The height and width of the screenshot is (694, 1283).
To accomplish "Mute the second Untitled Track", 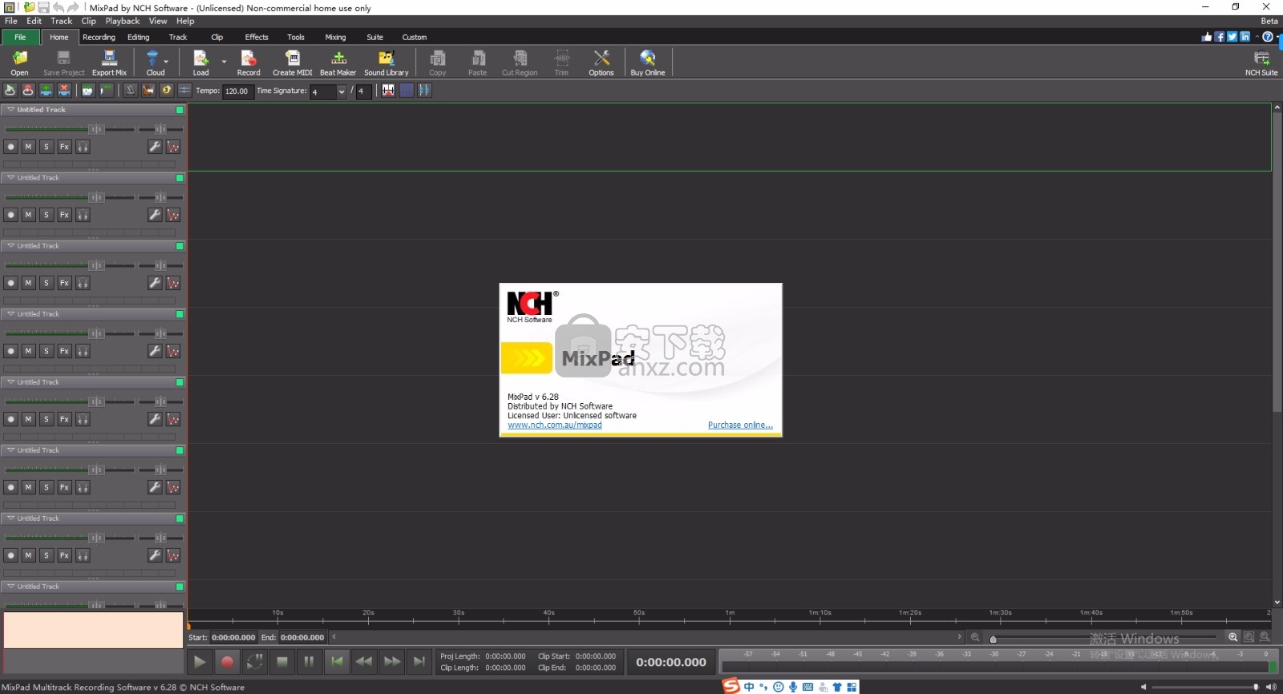I will (x=28, y=215).
